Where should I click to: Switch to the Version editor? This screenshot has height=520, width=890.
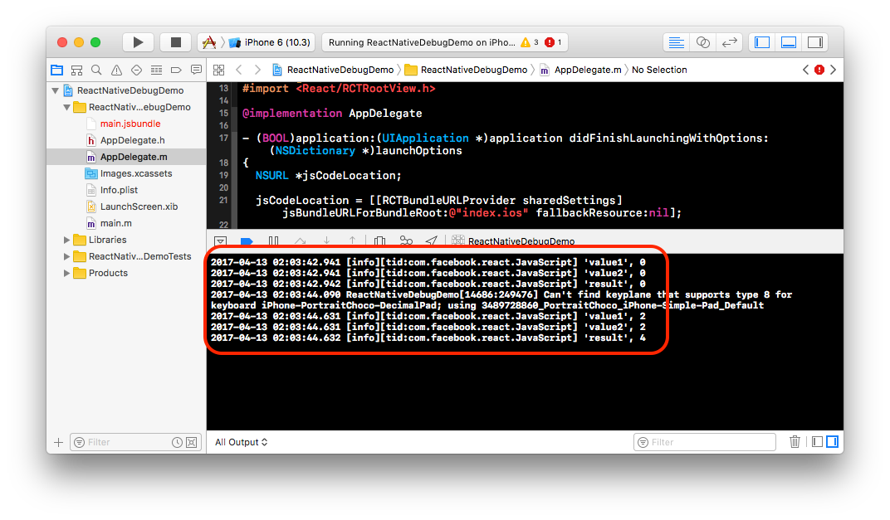730,42
